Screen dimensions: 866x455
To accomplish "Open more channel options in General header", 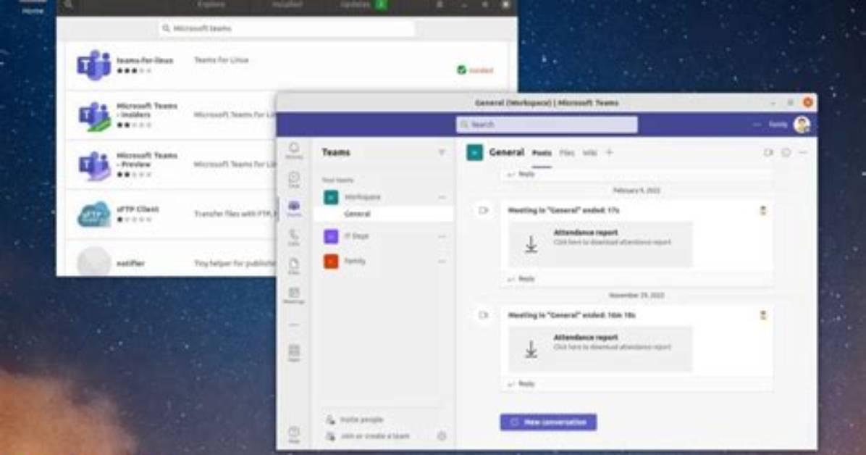I will pyautogui.click(x=803, y=153).
